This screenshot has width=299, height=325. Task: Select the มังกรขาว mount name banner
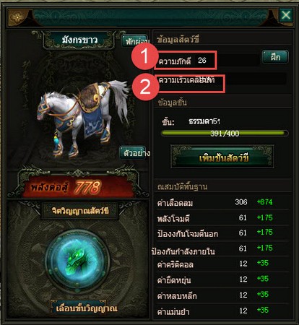(79, 40)
